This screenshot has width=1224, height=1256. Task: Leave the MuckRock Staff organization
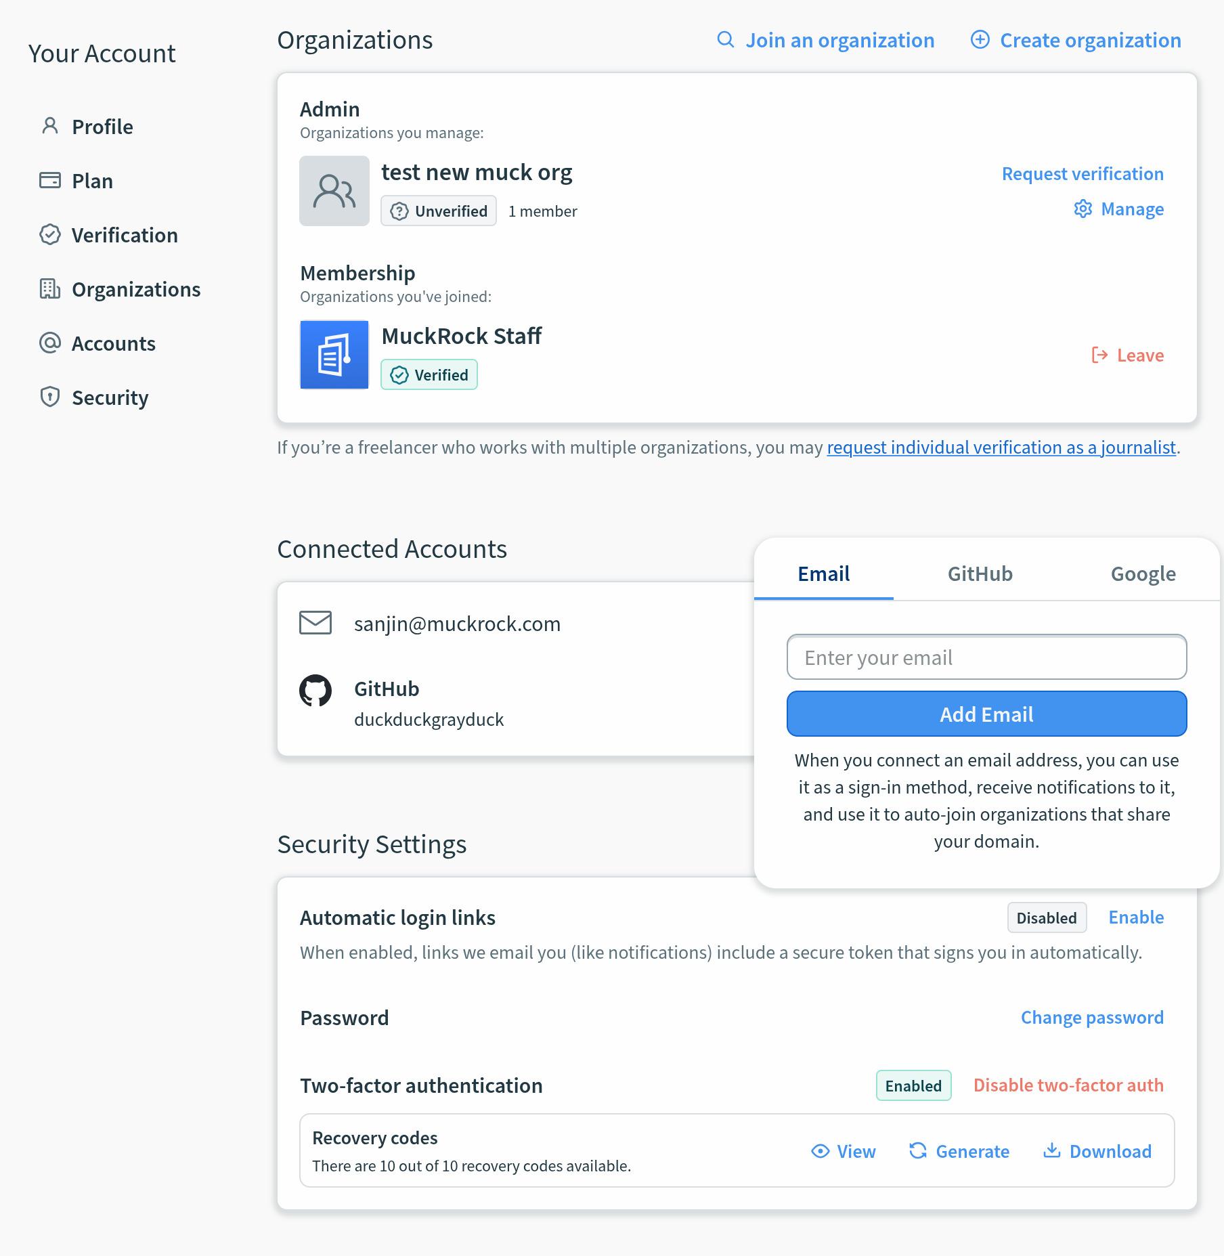(x=1128, y=355)
